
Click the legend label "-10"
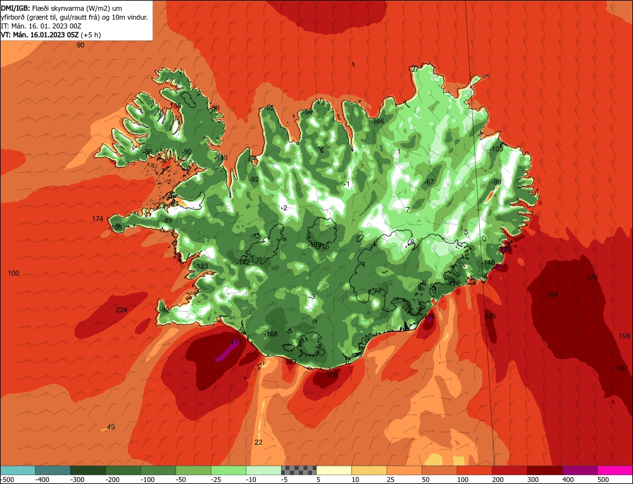[251, 480]
